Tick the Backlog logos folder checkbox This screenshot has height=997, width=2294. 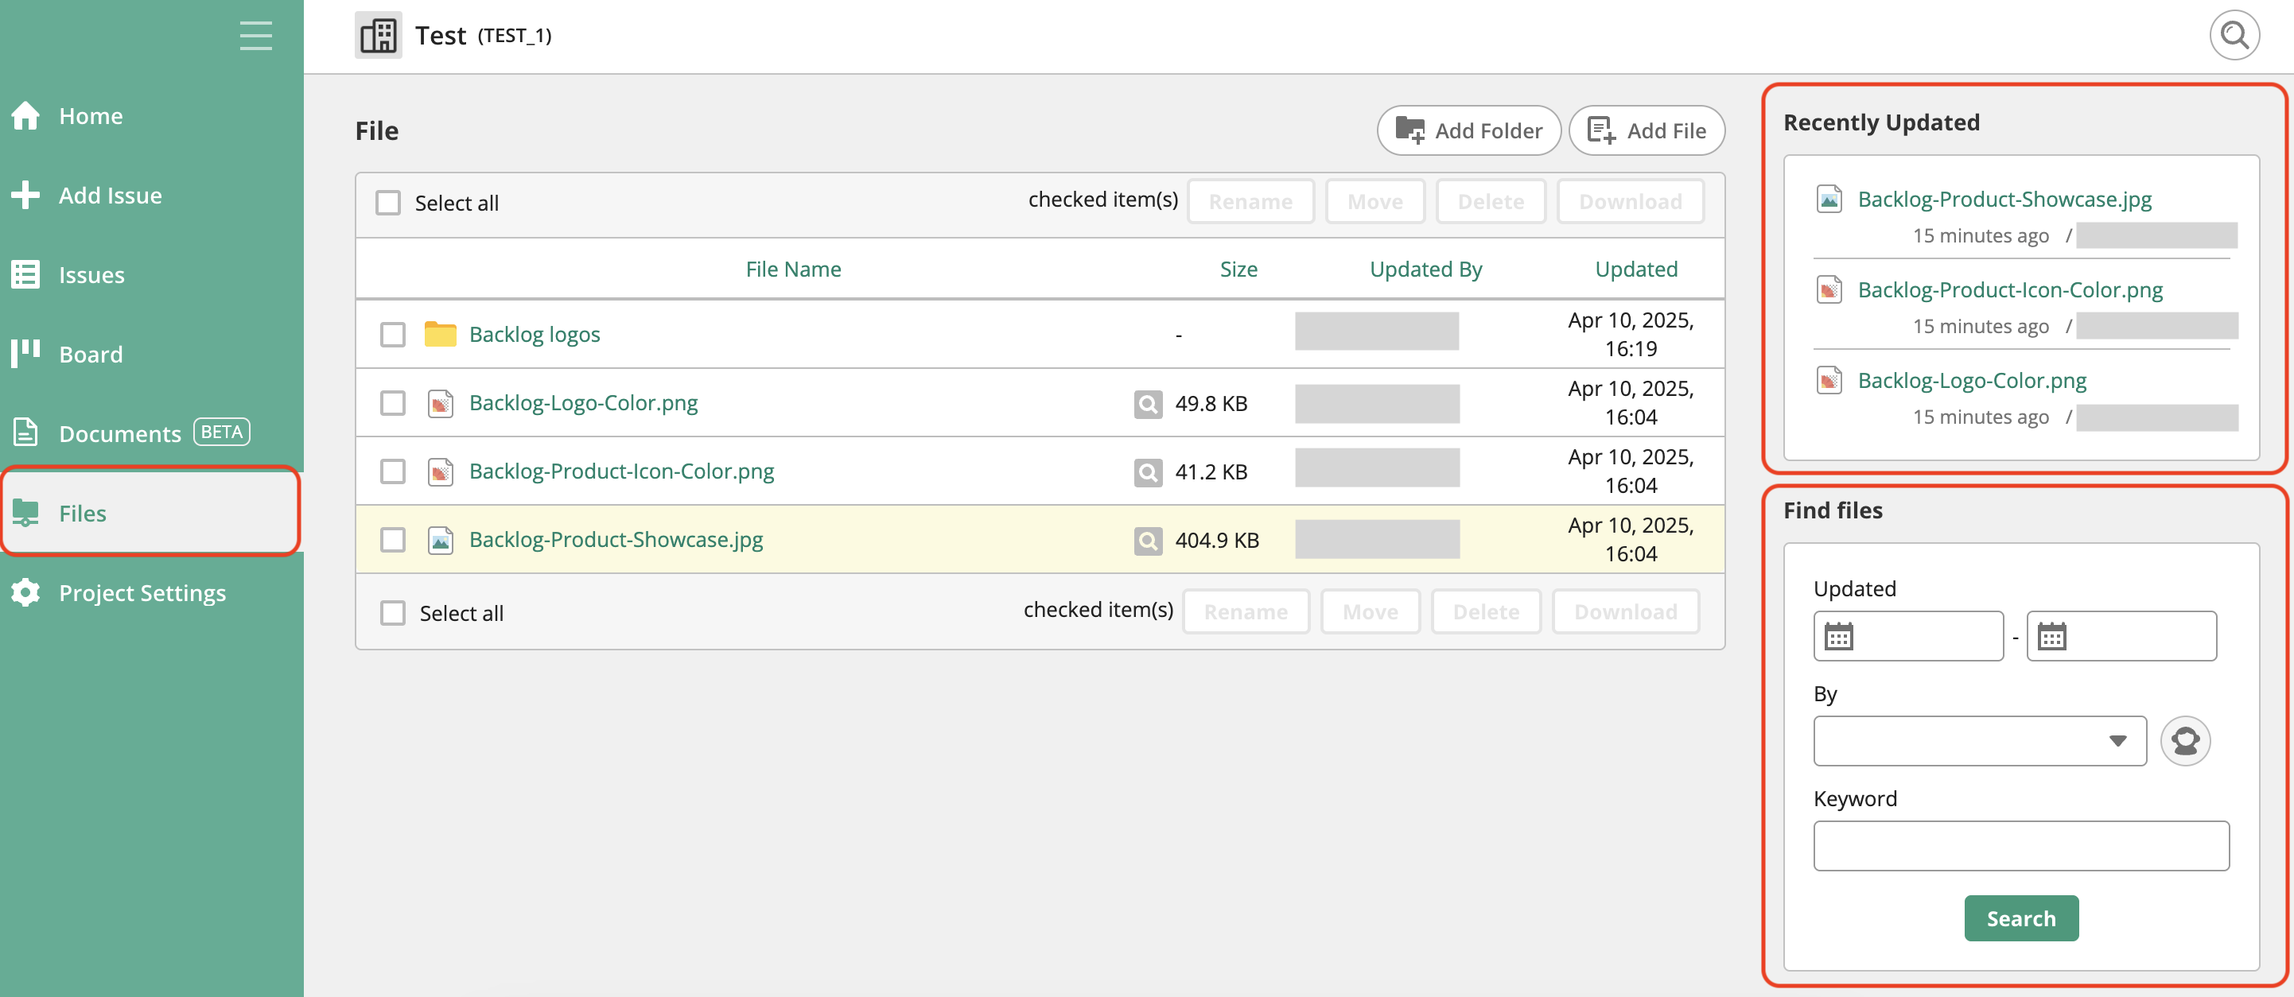tap(393, 335)
